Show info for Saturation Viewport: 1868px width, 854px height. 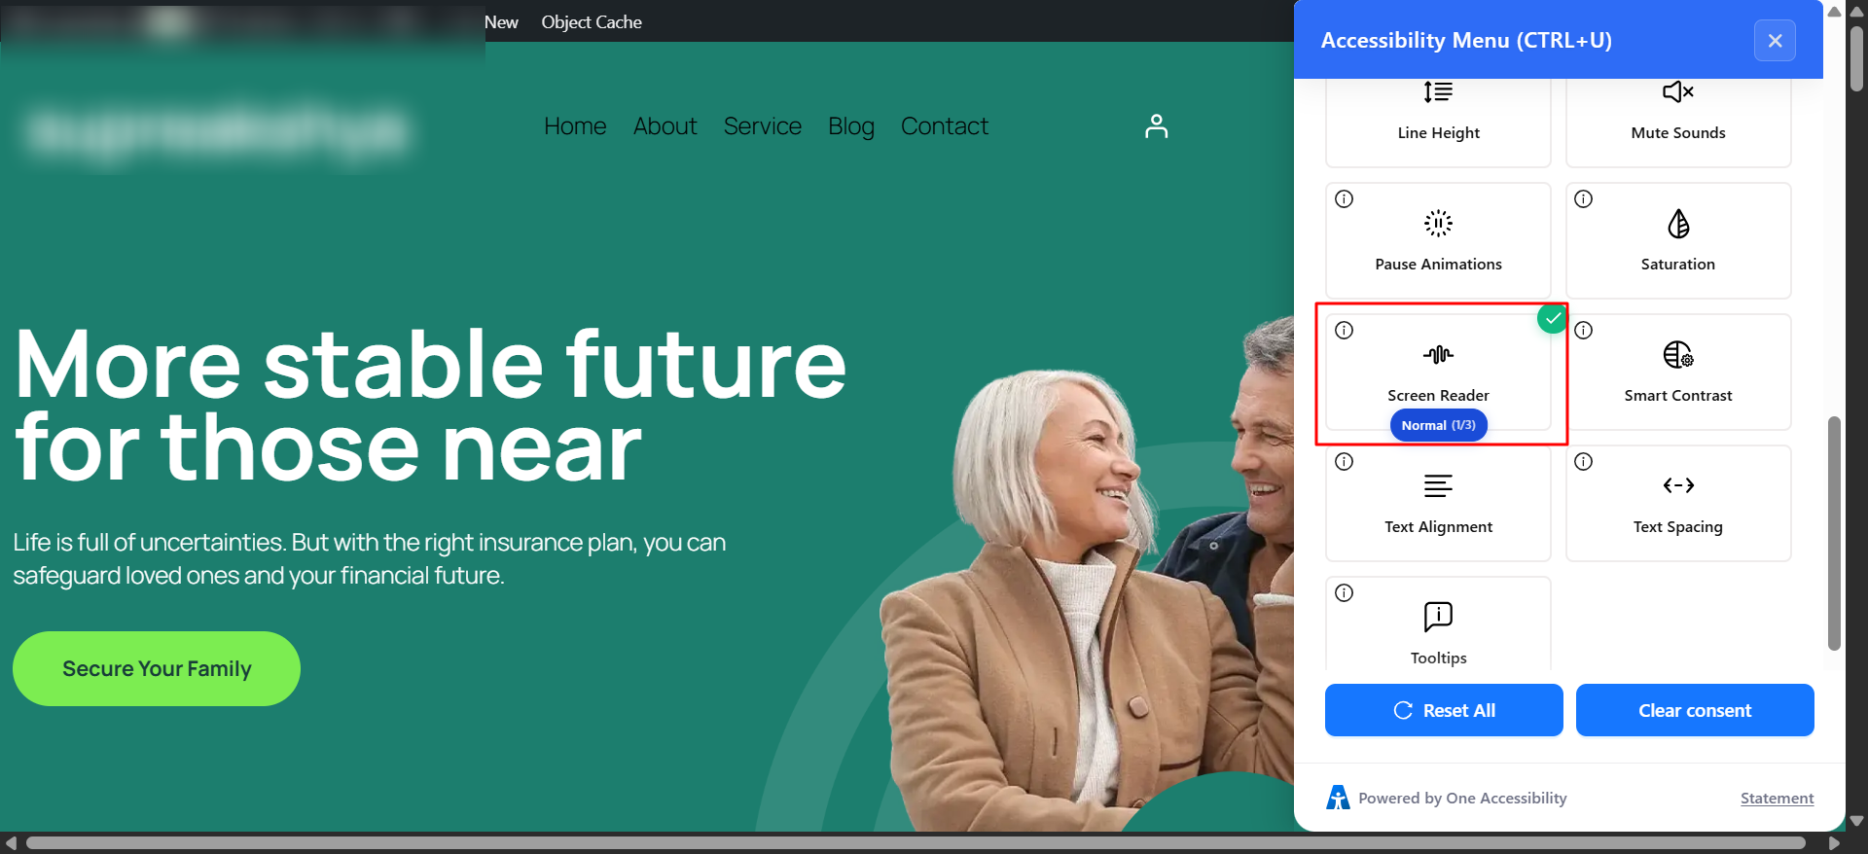click(1584, 199)
